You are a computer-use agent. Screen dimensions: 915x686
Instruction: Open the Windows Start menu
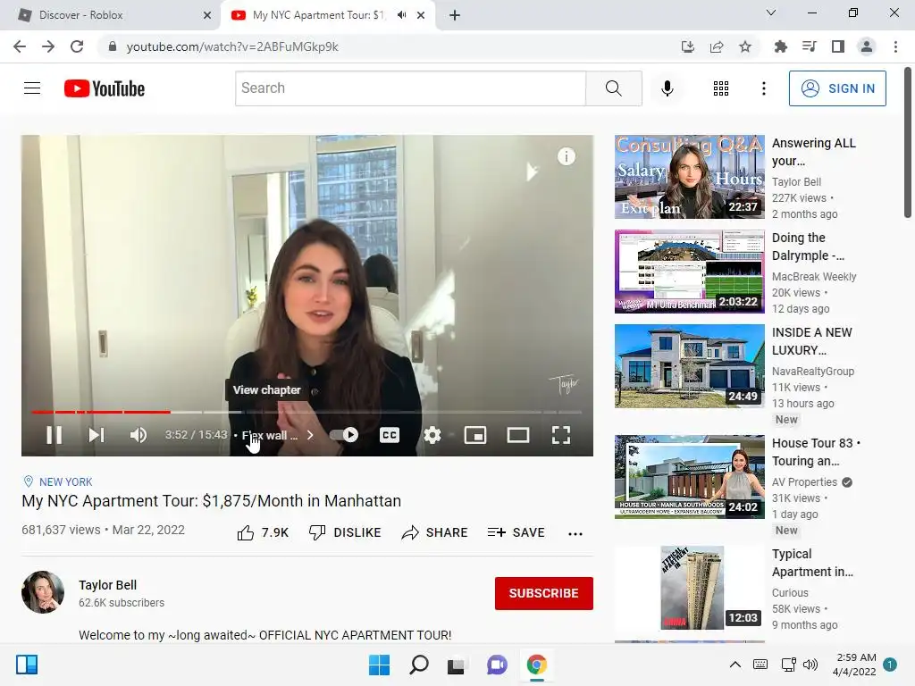pos(379,665)
